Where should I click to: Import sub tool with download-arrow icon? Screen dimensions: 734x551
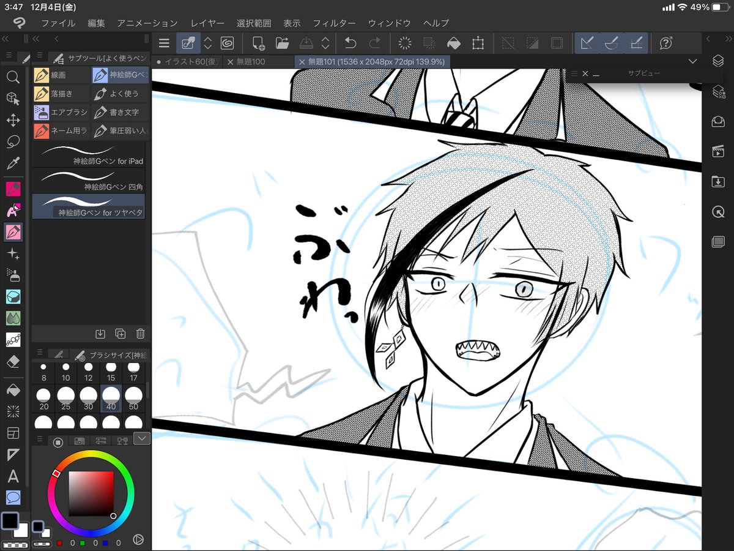pyautogui.click(x=101, y=334)
